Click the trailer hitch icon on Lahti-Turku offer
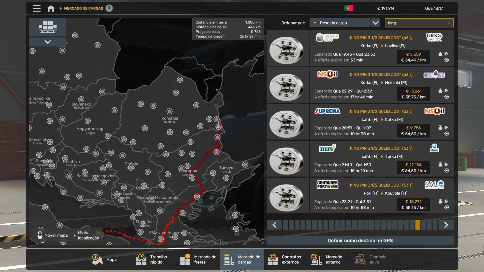This screenshot has width=484, height=272. (x=446, y=171)
